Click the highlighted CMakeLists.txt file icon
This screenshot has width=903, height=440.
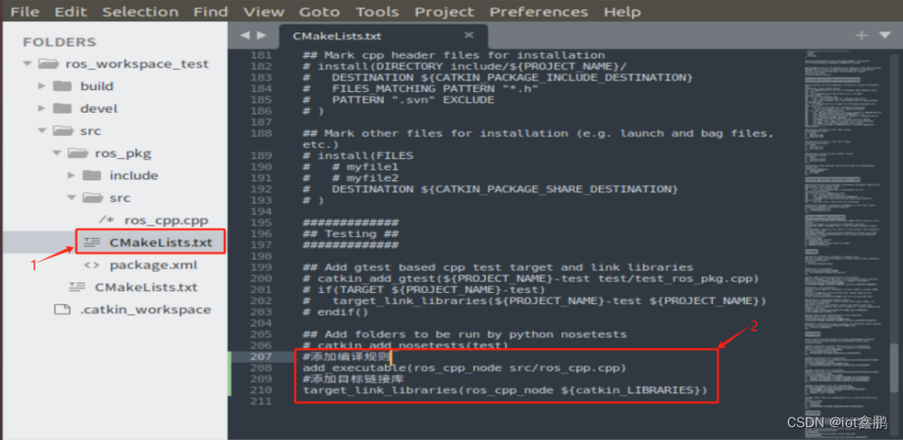pos(91,243)
